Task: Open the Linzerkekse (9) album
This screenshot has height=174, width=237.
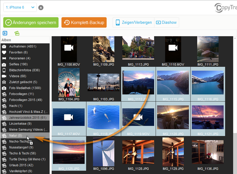Action: (25, 123)
